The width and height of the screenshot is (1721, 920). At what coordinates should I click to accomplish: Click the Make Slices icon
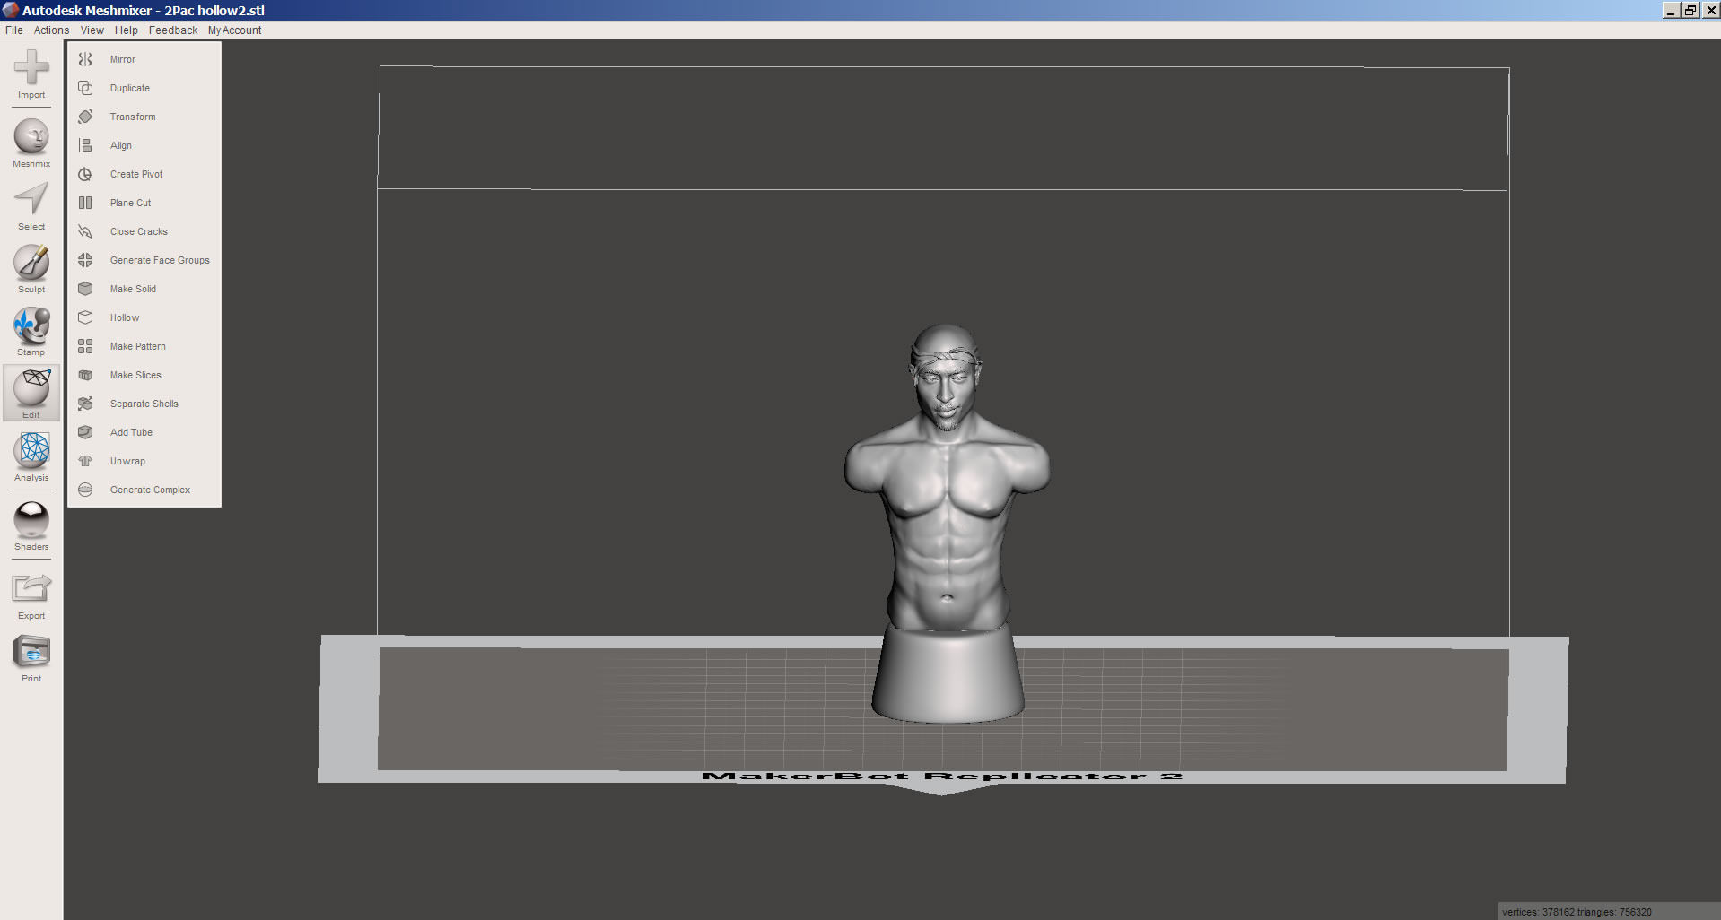[85, 375]
